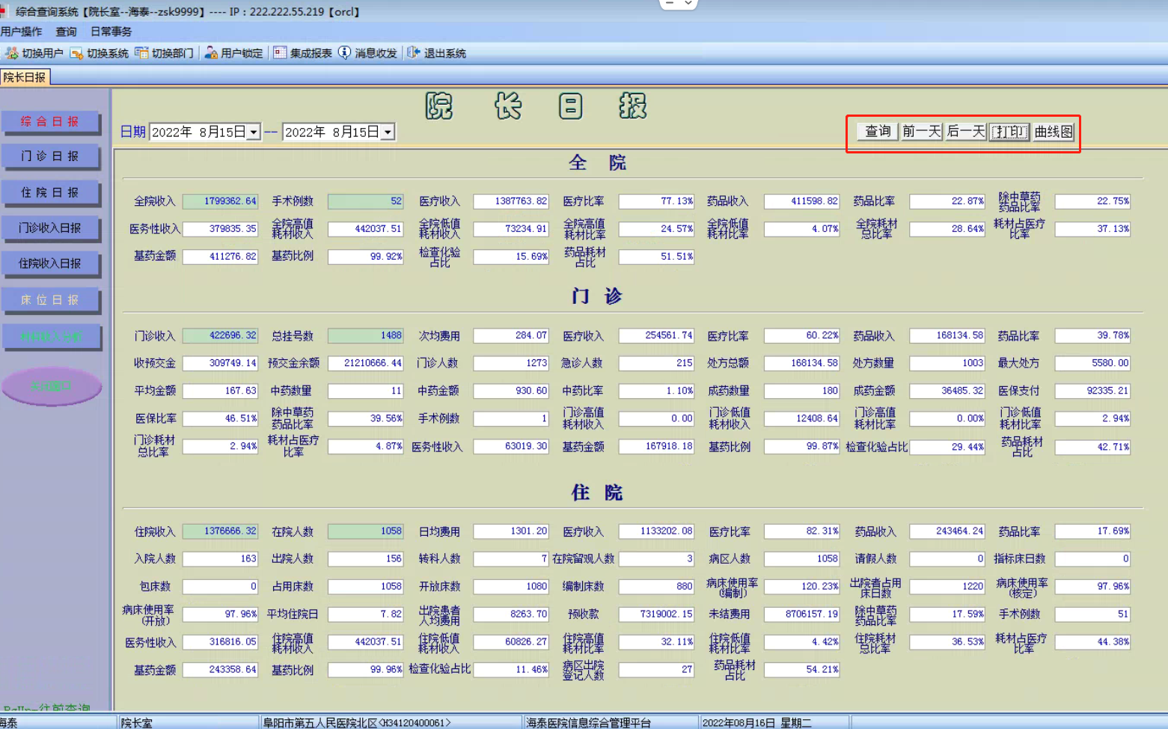Click the 门诊收入 field showing 422696.32

(220, 336)
